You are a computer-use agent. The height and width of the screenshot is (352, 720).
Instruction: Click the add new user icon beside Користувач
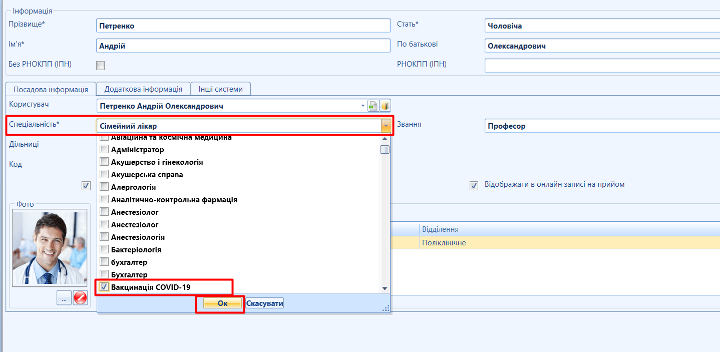pos(373,106)
